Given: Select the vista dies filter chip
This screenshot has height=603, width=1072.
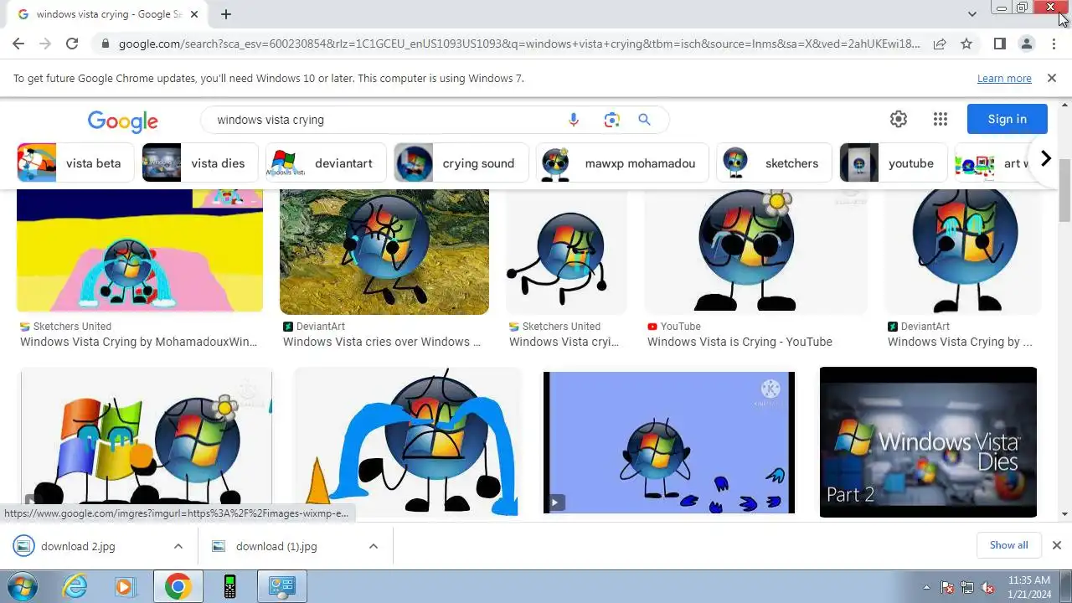Looking at the screenshot, I should click(x=200, y=162).
